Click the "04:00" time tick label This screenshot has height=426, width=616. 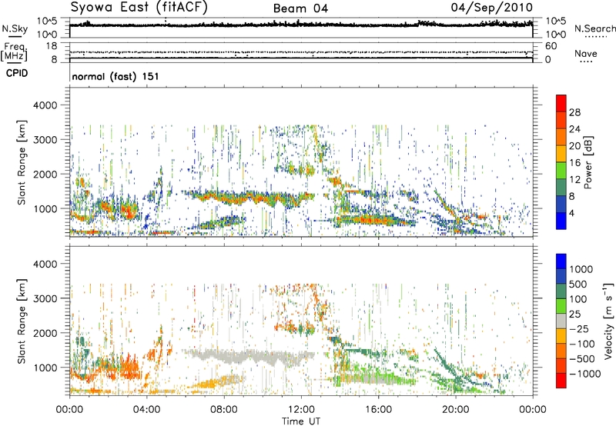click(x=146, y=410)
